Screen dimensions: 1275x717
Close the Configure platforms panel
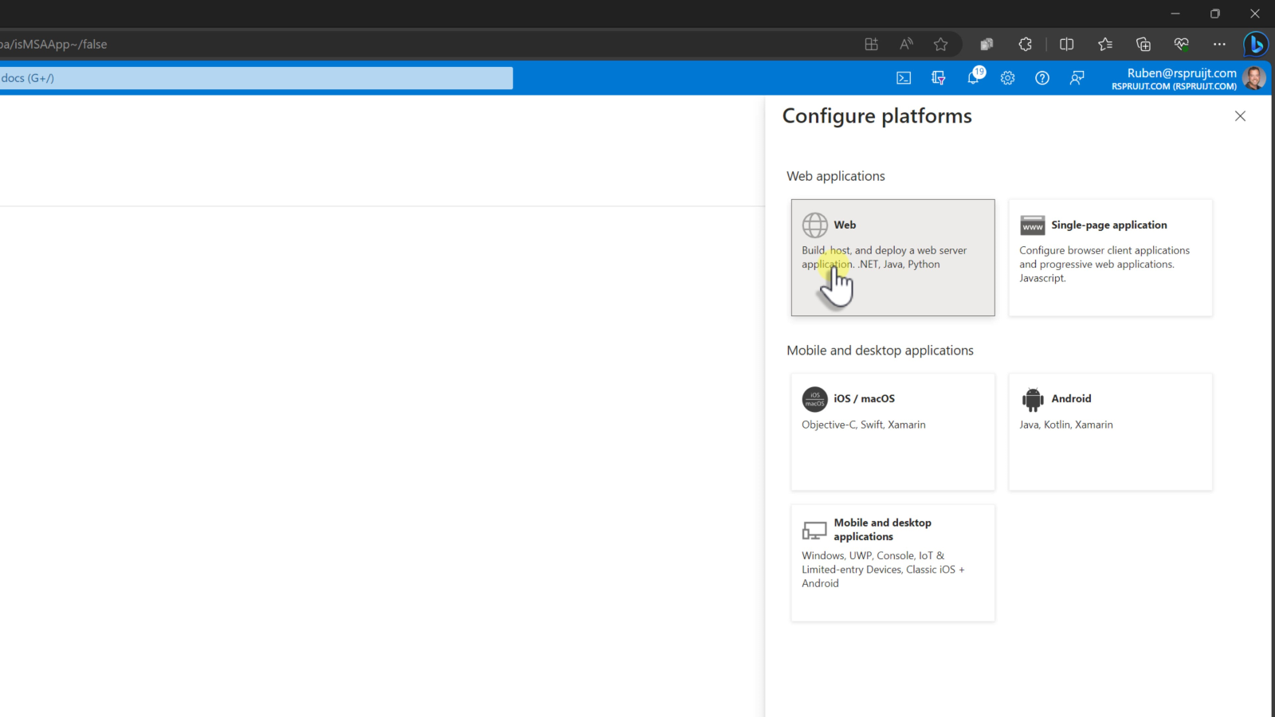click(x=1240, y=116)
